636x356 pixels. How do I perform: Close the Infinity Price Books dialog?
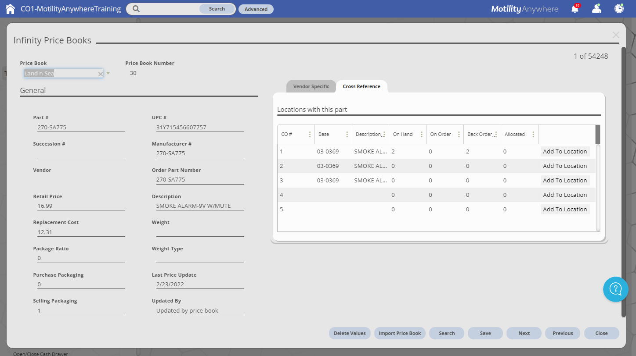[616, 35]
